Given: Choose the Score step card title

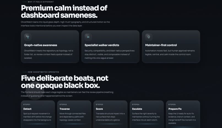Looking at the screenshot, I should pos(99,109).
